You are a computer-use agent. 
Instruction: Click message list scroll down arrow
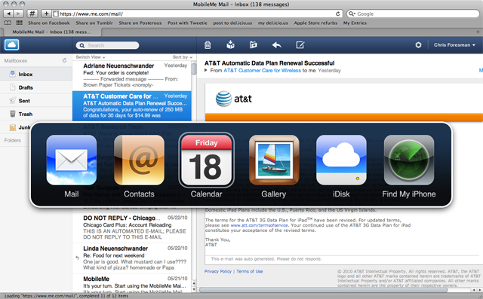(194, 289)
